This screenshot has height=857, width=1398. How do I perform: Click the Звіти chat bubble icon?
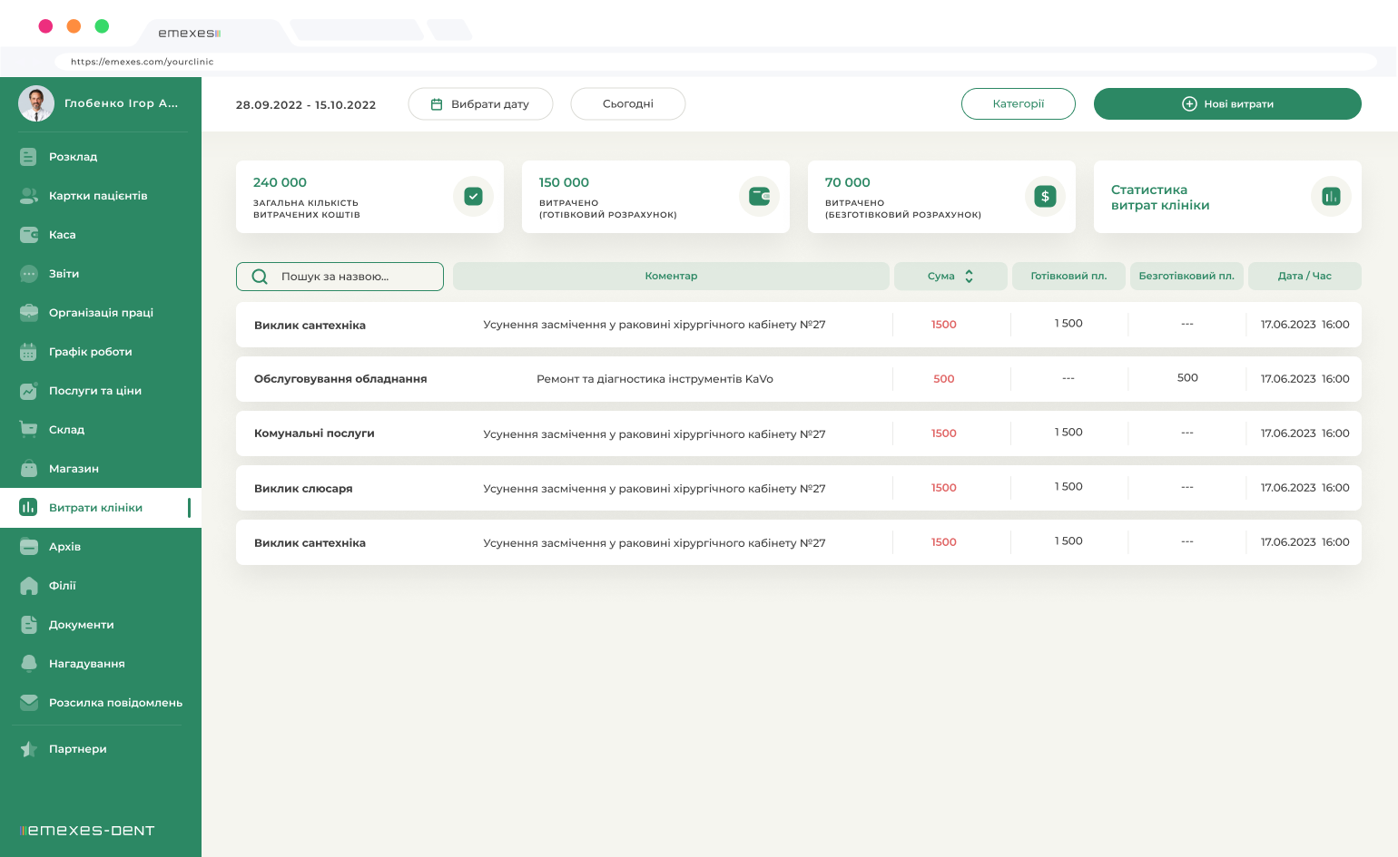pyautogui.click(x=28, y=274)
